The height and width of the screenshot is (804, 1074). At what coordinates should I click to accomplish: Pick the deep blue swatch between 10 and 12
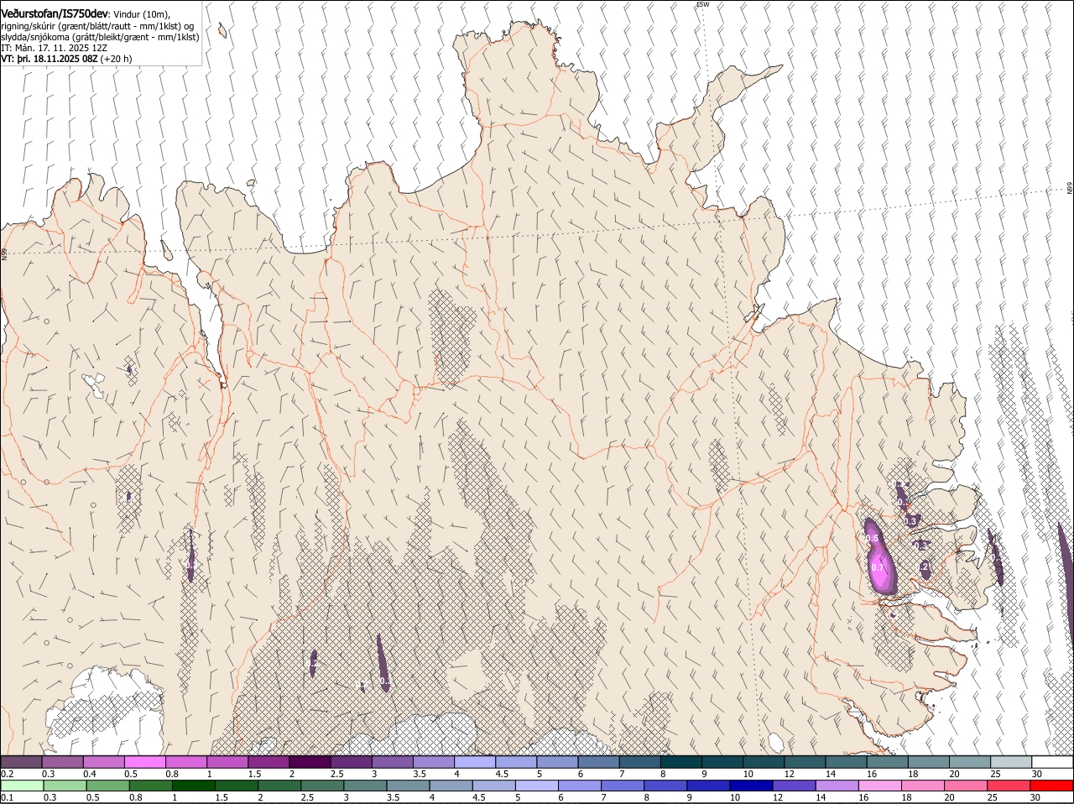point(751,786)
